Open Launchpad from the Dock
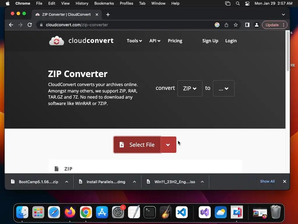This screenshot has height=224, width=298. coord(38,212)
